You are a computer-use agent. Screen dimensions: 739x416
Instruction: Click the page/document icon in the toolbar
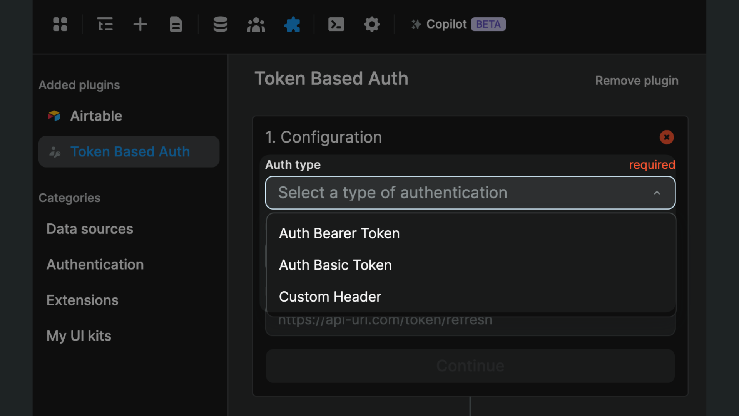pos(176,24)
